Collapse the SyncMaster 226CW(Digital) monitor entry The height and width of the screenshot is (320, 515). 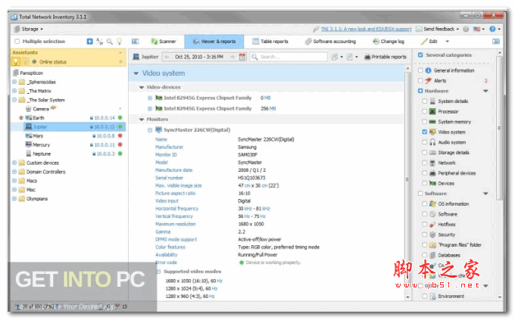click(150, 130)
